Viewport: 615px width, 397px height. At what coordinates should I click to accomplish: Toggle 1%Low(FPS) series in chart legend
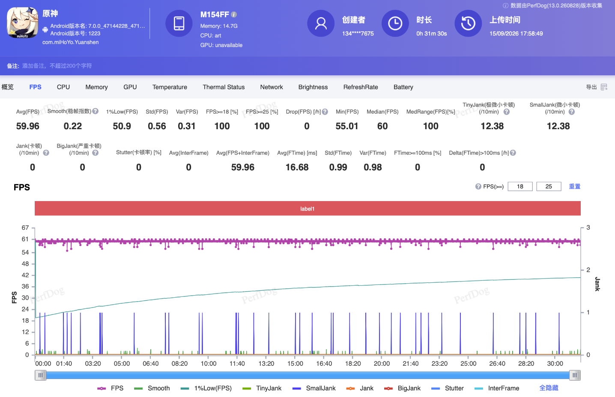tap(206, 388)
